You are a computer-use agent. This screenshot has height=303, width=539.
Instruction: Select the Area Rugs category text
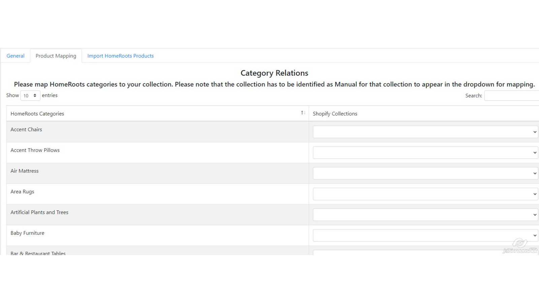[22, 192]
